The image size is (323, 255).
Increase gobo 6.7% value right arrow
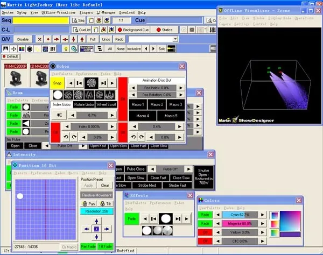(113, 115)
